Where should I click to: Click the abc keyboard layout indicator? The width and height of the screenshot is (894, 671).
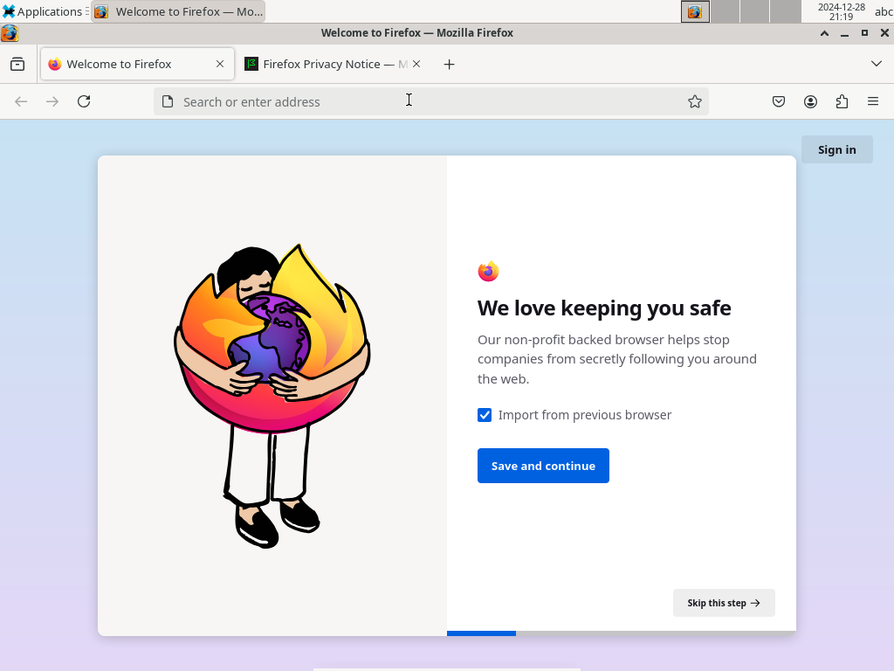point(884,11)
